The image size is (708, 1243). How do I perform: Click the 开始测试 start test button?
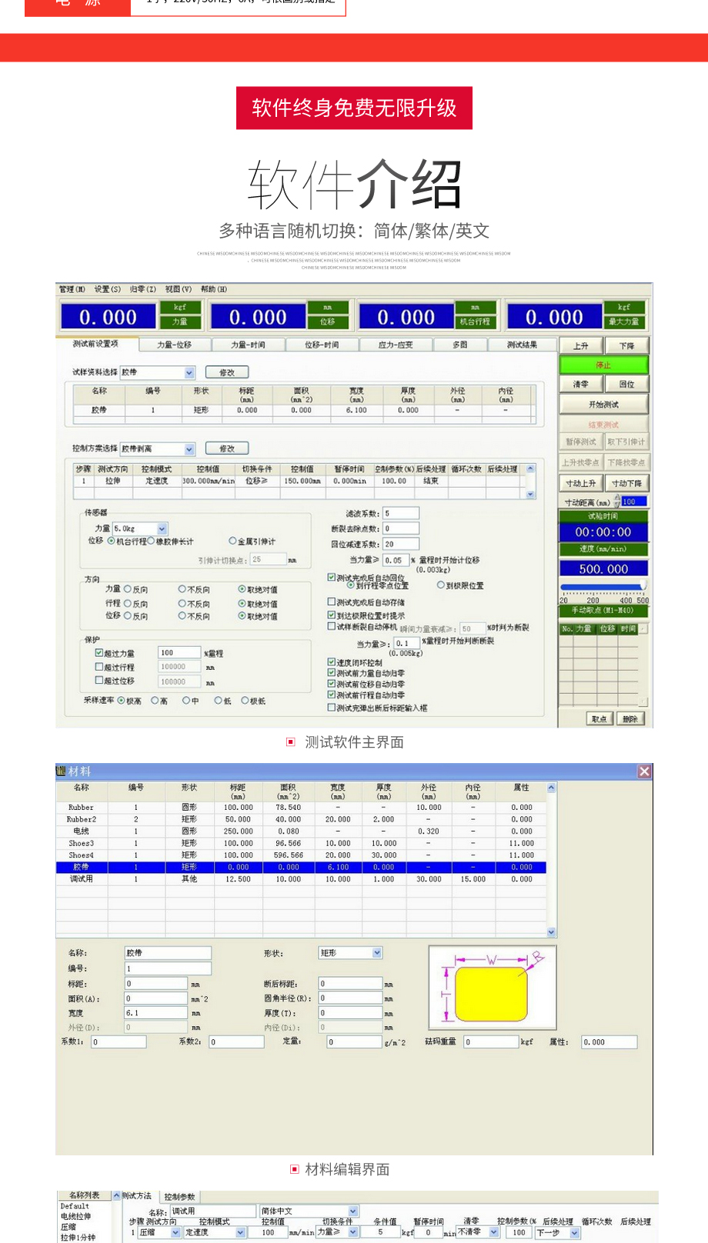click(x=603, y=405)
